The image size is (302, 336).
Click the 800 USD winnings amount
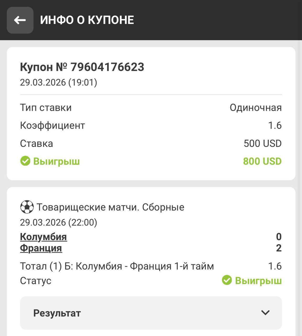262,161
